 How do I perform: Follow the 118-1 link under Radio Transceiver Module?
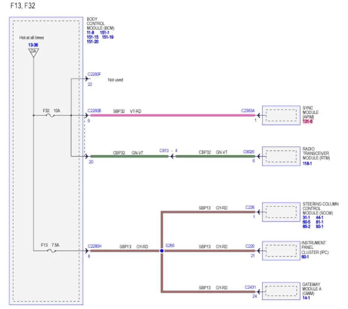tap(307, 163)
